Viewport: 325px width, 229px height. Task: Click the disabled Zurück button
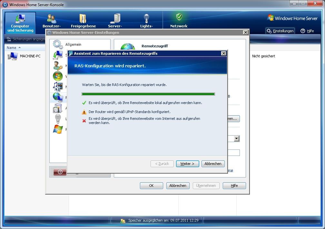pyautogui.click(x=162, y=164)
